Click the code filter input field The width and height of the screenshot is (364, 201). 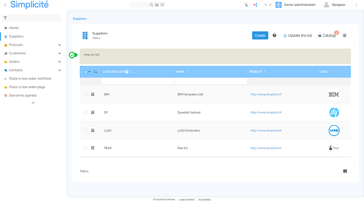coord(138,81)
